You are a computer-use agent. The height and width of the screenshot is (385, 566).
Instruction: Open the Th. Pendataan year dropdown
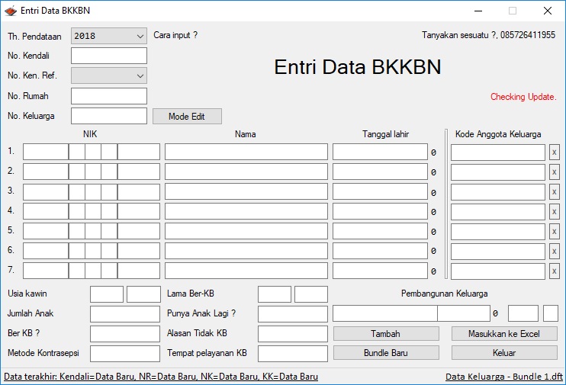108,36
